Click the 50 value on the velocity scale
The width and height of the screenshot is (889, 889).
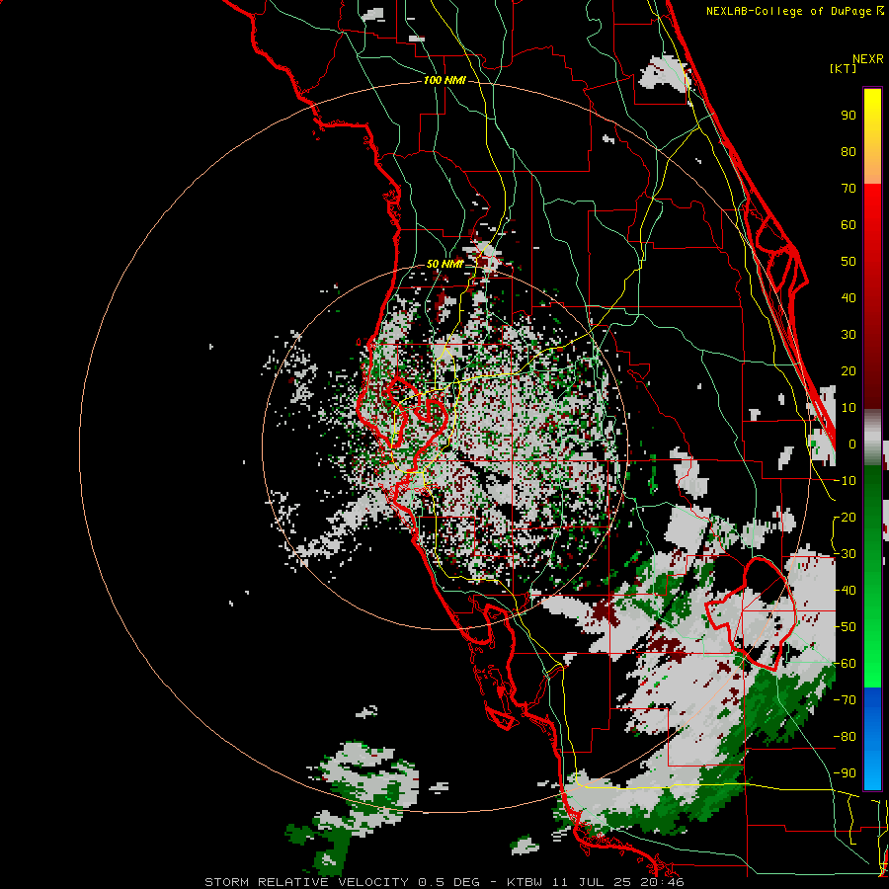click(849, 262)
